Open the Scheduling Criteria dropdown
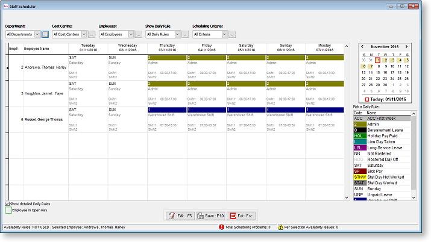 click(224, 34)
